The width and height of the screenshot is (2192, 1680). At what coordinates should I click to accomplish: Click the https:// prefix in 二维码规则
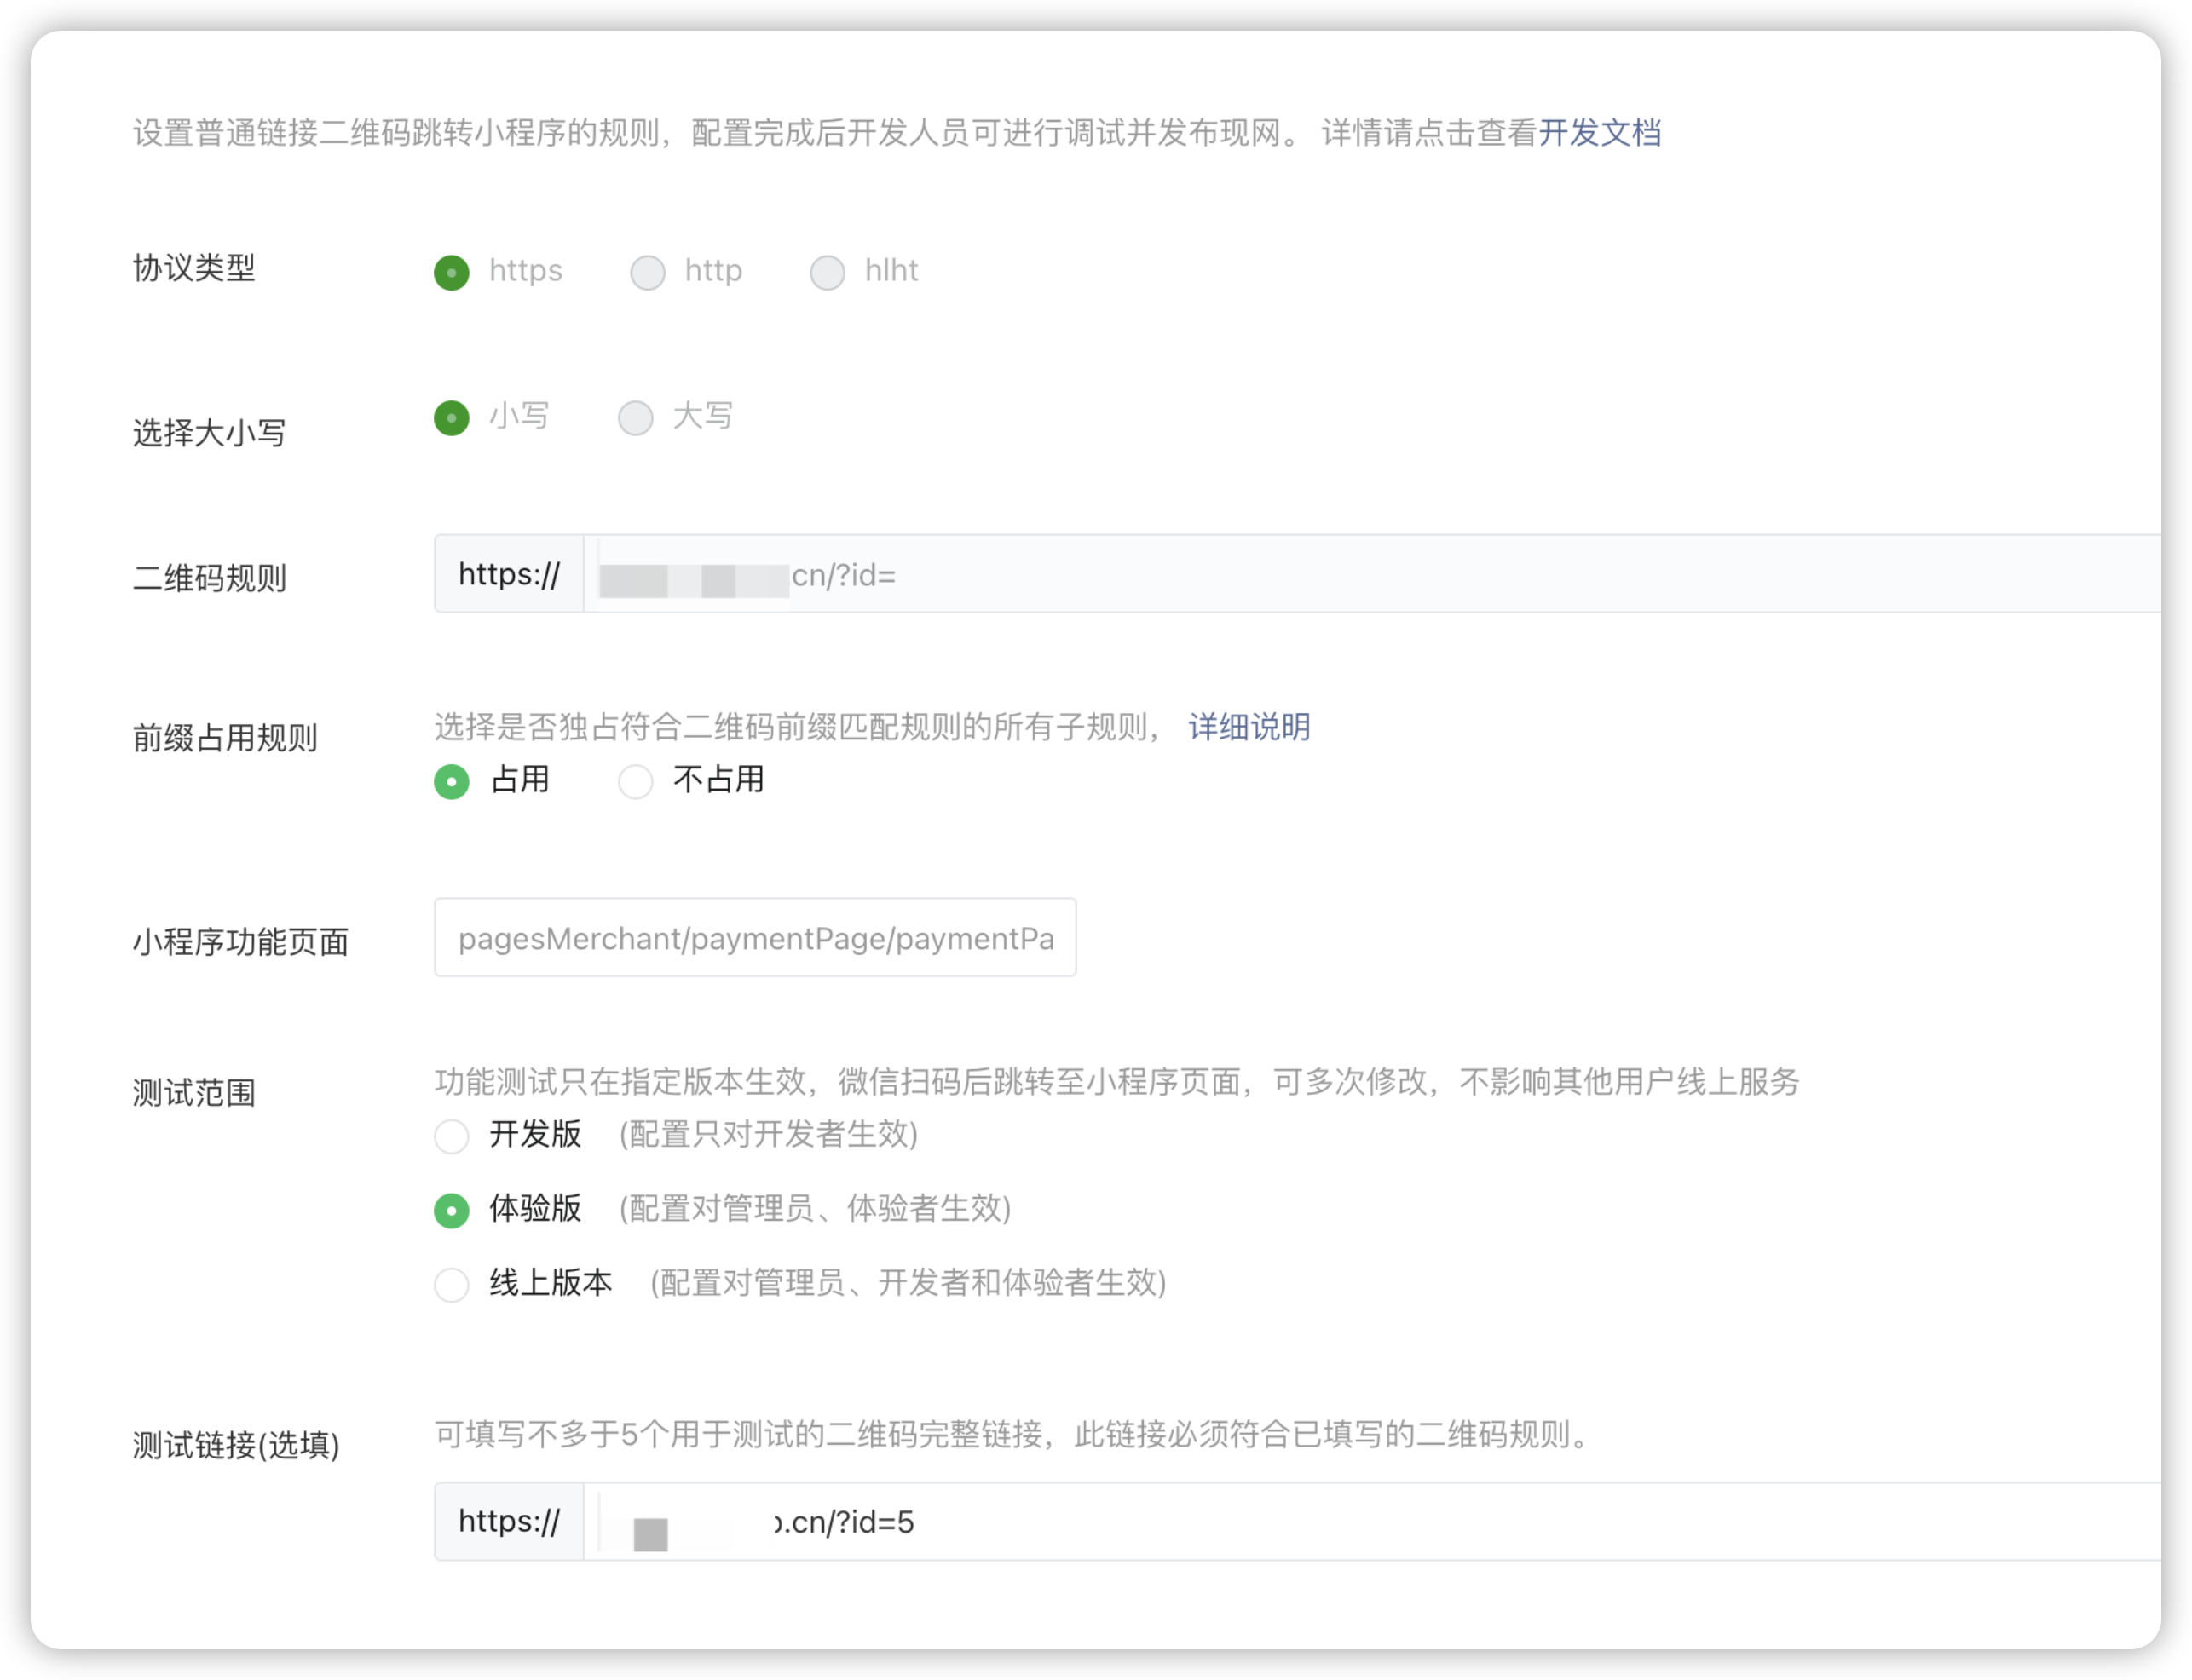510,574
